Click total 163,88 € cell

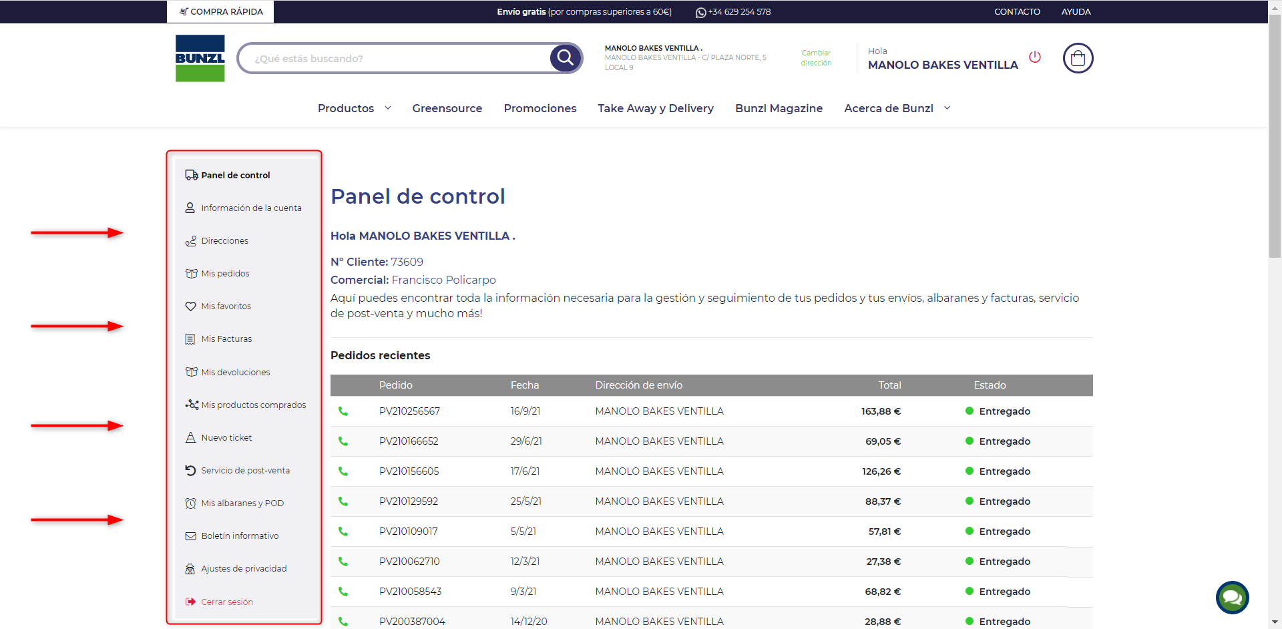click(x=881, y=411)
